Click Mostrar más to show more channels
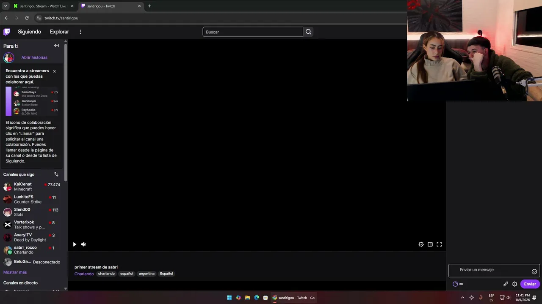This screenshot has height=304, width=542. (x=15, y=272)
